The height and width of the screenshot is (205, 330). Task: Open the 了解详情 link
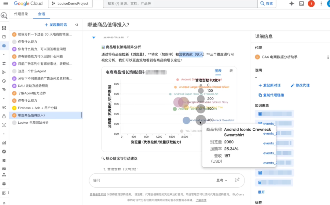[x=201, y=200]
